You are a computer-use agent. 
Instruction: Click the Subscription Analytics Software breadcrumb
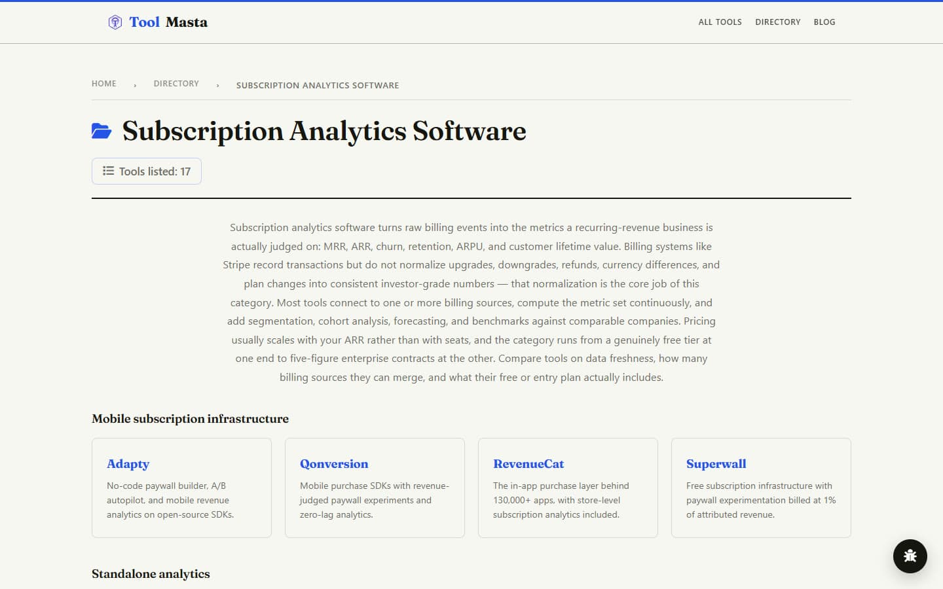tap(318, 85)
